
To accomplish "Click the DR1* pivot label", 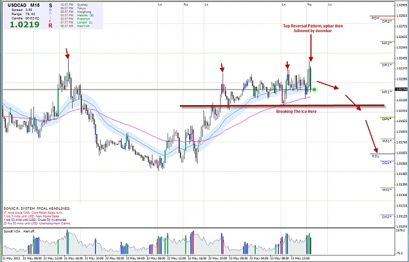I will (387, 65).
